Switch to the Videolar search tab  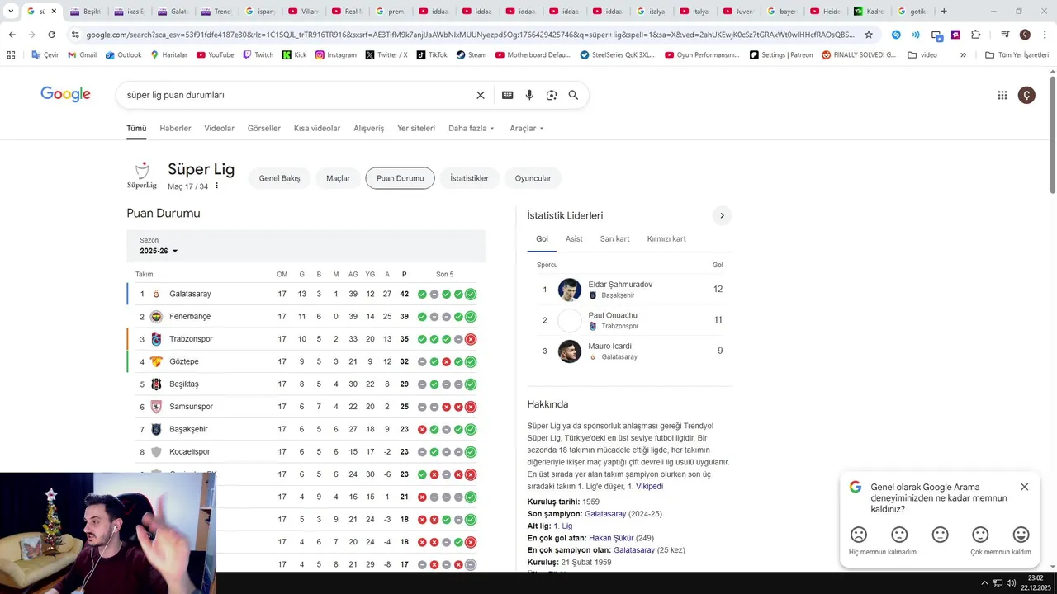click(x=220, y=128)
